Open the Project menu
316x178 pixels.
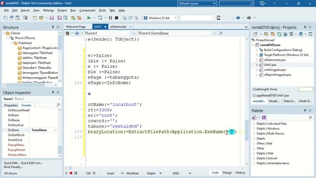click(x=62, y=10)
